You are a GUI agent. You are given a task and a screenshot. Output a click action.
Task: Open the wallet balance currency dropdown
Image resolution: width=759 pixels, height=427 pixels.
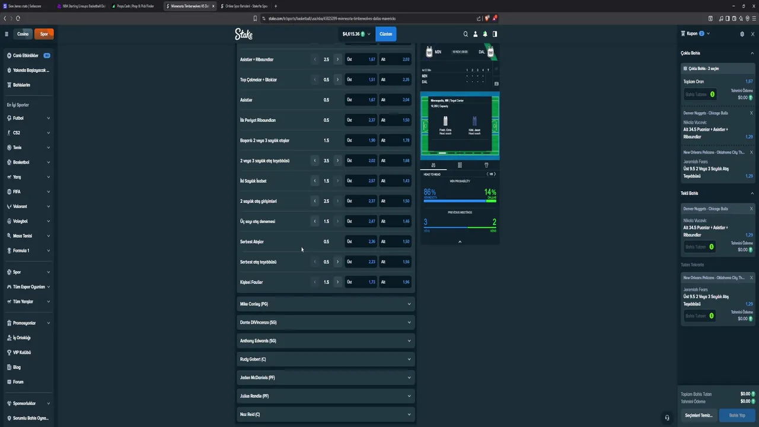356,34
